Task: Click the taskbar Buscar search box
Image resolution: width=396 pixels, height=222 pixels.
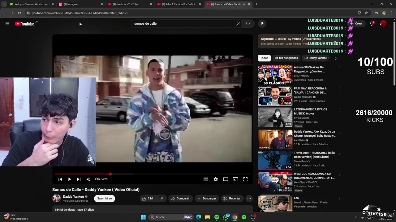Action: pyautogui.click(x=171, y=217)
